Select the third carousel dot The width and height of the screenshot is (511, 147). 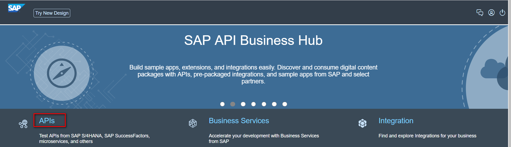243,104
